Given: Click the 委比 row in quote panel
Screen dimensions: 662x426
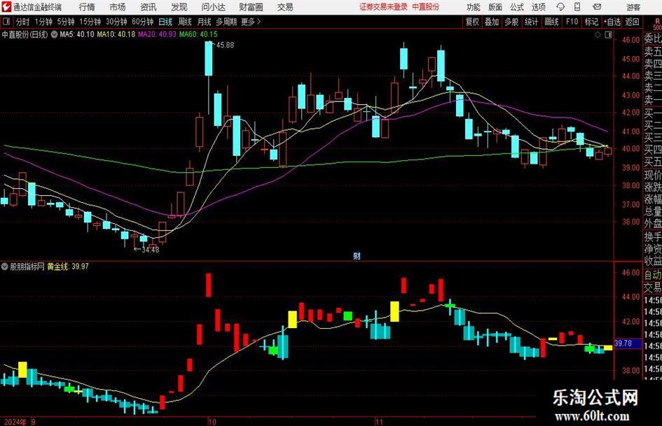Looking at the screenshot, I should [x=653, y=38].
